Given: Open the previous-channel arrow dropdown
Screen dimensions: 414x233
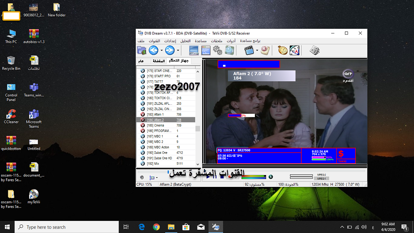Looking at the screenshot, I should click(x=162, y=50).
